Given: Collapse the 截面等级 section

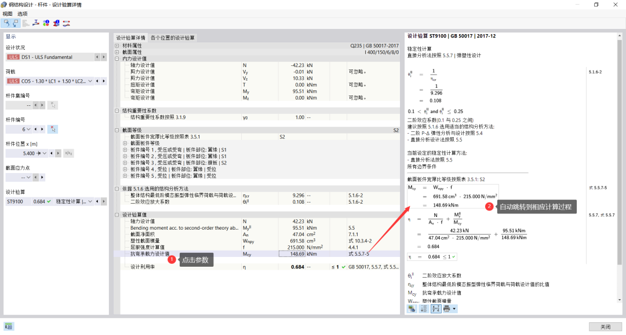Looking at the screenshot, I should 117,130.
